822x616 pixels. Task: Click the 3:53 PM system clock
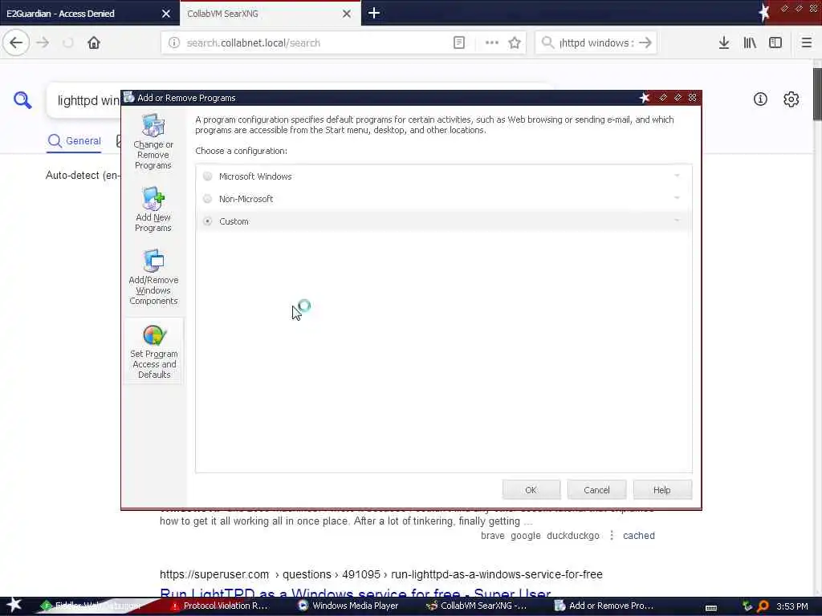[792, 606]
